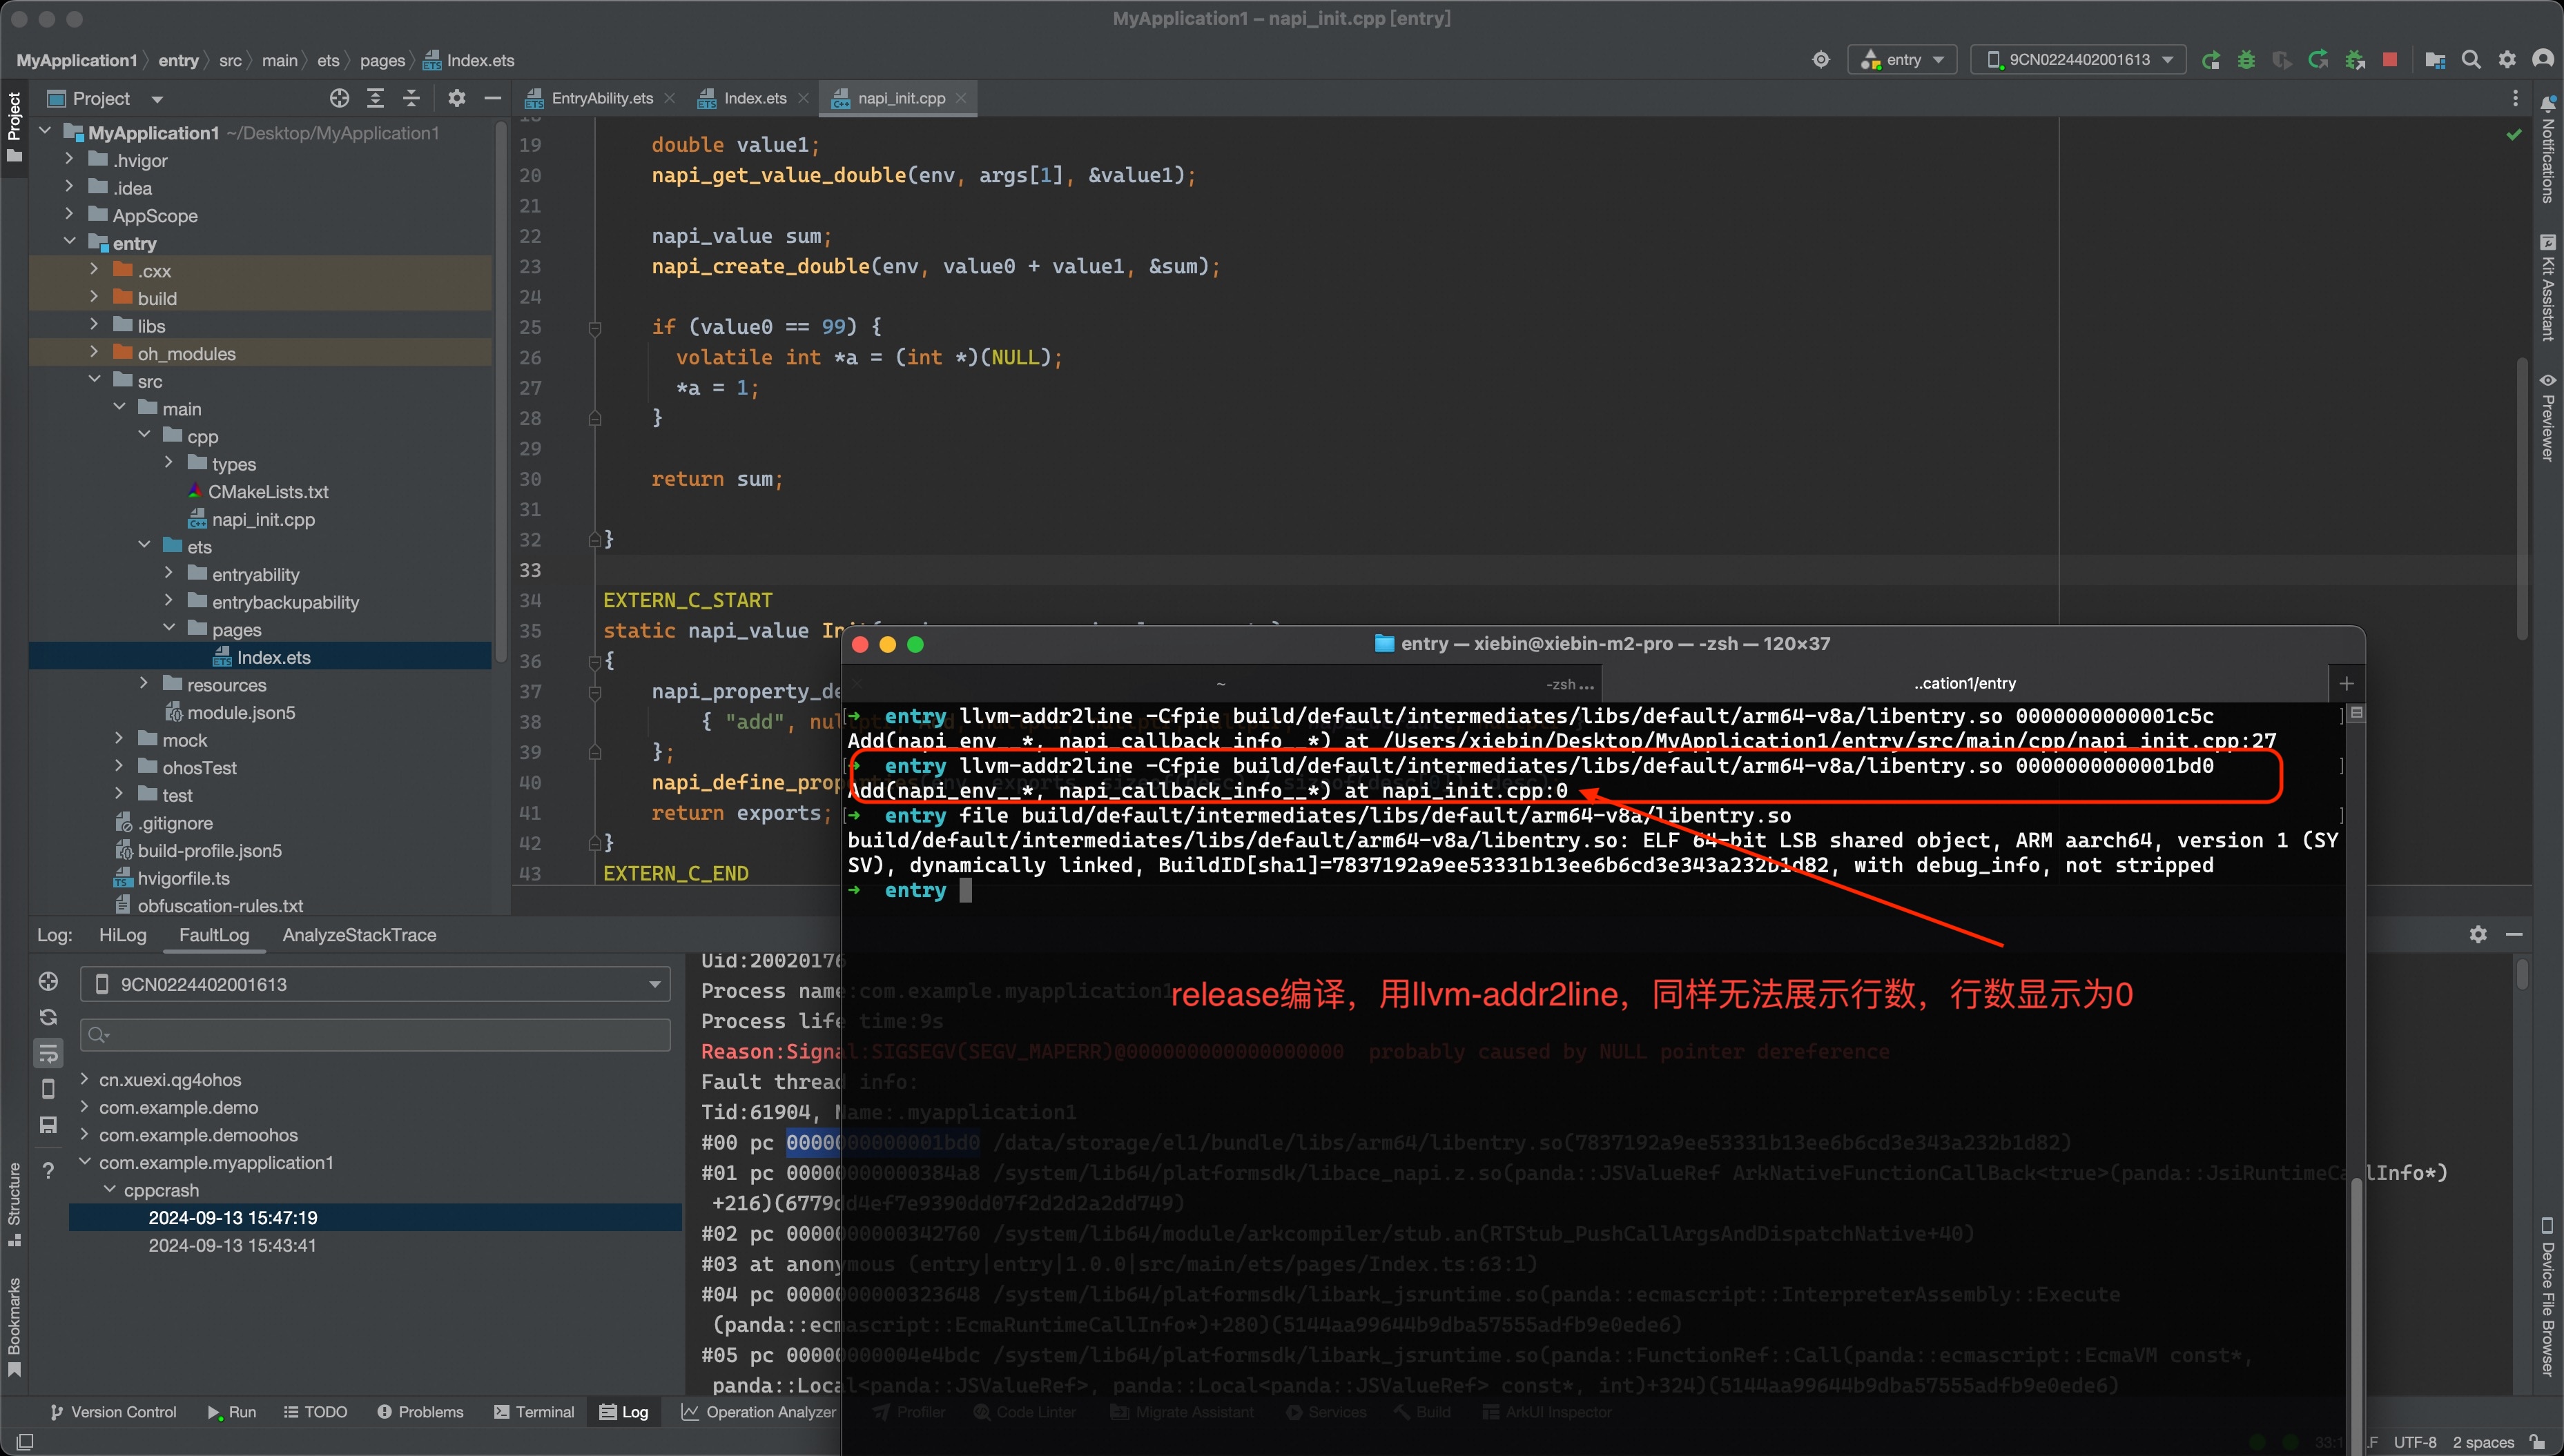Viewport: 2564px width, 1456px height.
Task: Click the FaultLog search input field
Action: [x=375, y=1035]
